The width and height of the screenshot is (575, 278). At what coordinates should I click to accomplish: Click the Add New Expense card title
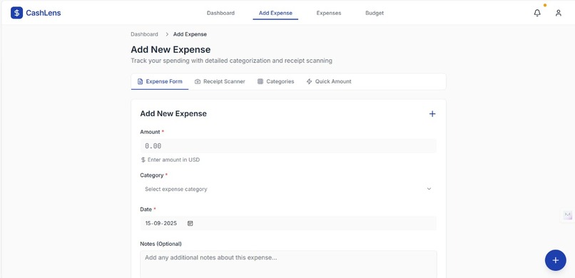click(173, 113)
